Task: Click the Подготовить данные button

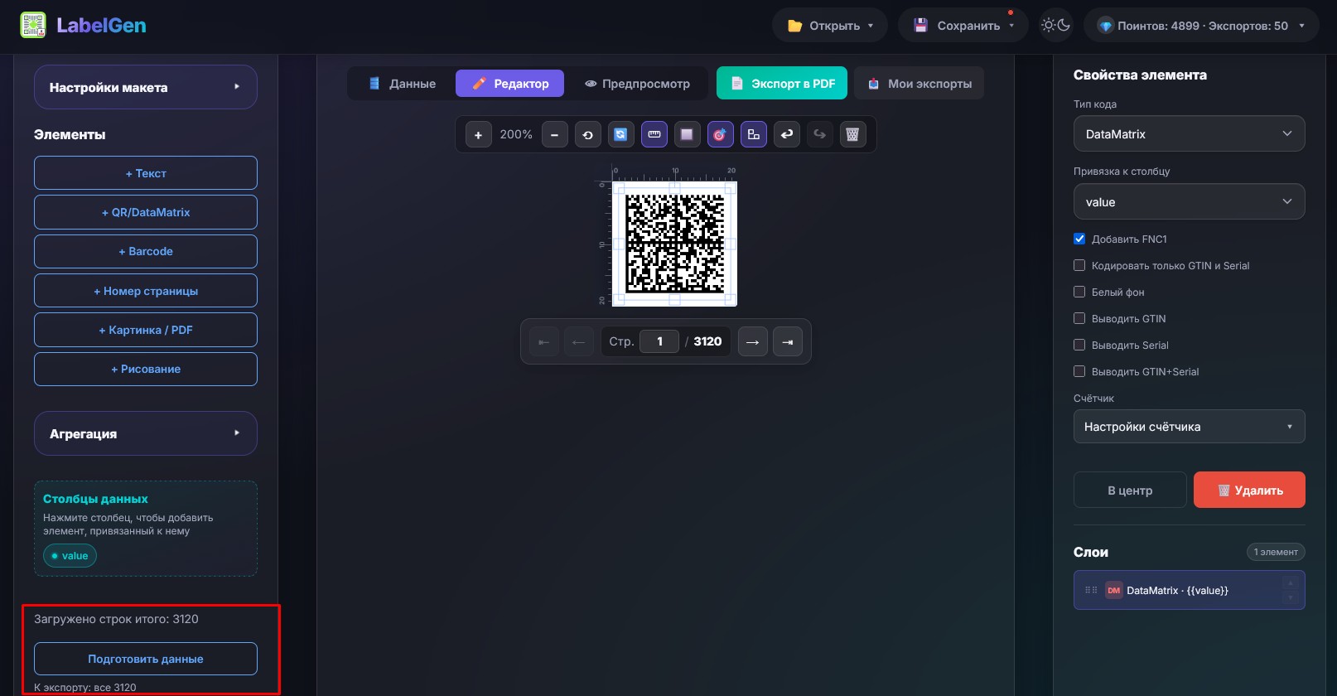Action: [146, 659]
